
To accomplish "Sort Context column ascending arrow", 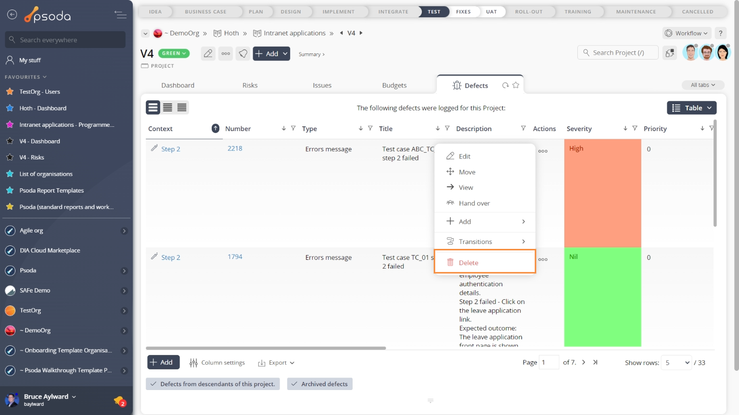I will point(216,128).
